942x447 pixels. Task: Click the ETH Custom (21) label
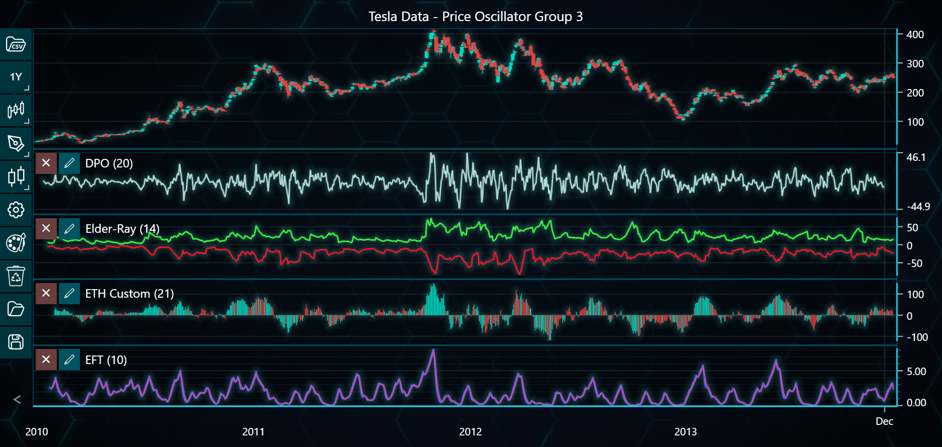click(x=129, y=294)
